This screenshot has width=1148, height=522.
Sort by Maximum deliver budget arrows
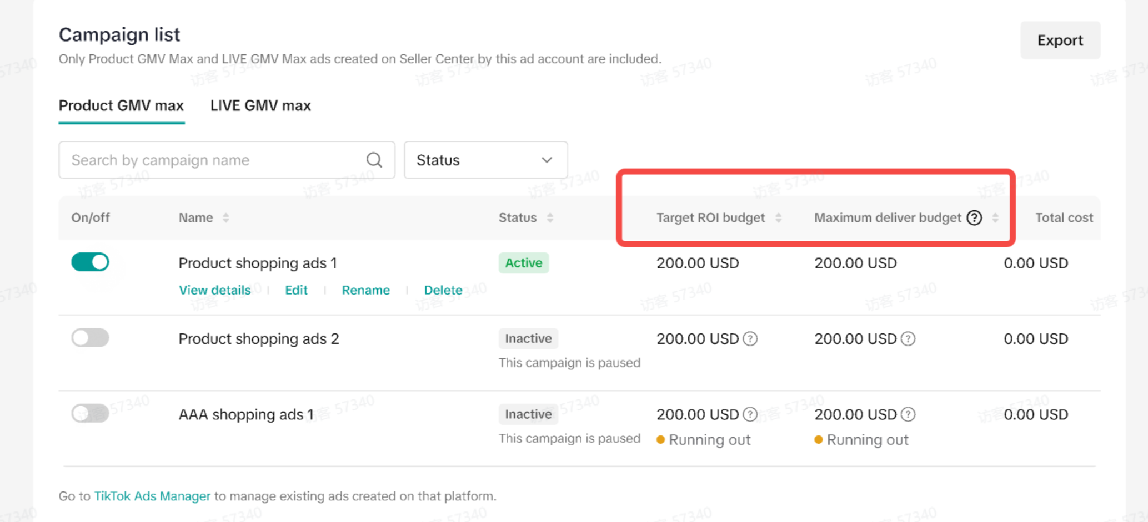point(995,218)
